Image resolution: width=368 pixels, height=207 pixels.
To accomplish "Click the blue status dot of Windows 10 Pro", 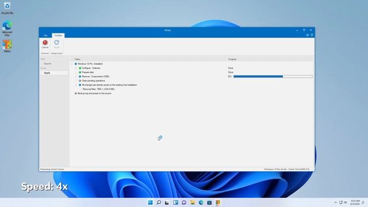I will pos(75,64).
